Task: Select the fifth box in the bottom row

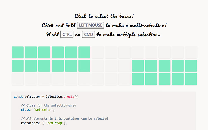Action: click(x=71, y=79)
